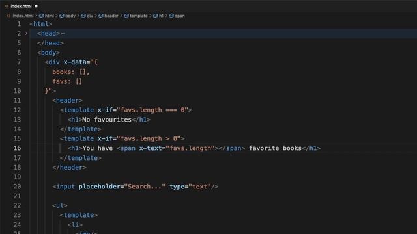Select the div breadcrumb segment

pyautogui.click(x=90, y=16)
